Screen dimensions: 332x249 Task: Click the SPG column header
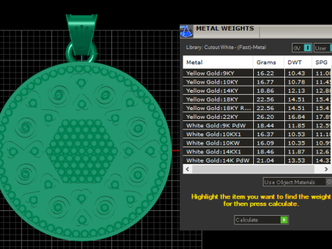[322, 62]
